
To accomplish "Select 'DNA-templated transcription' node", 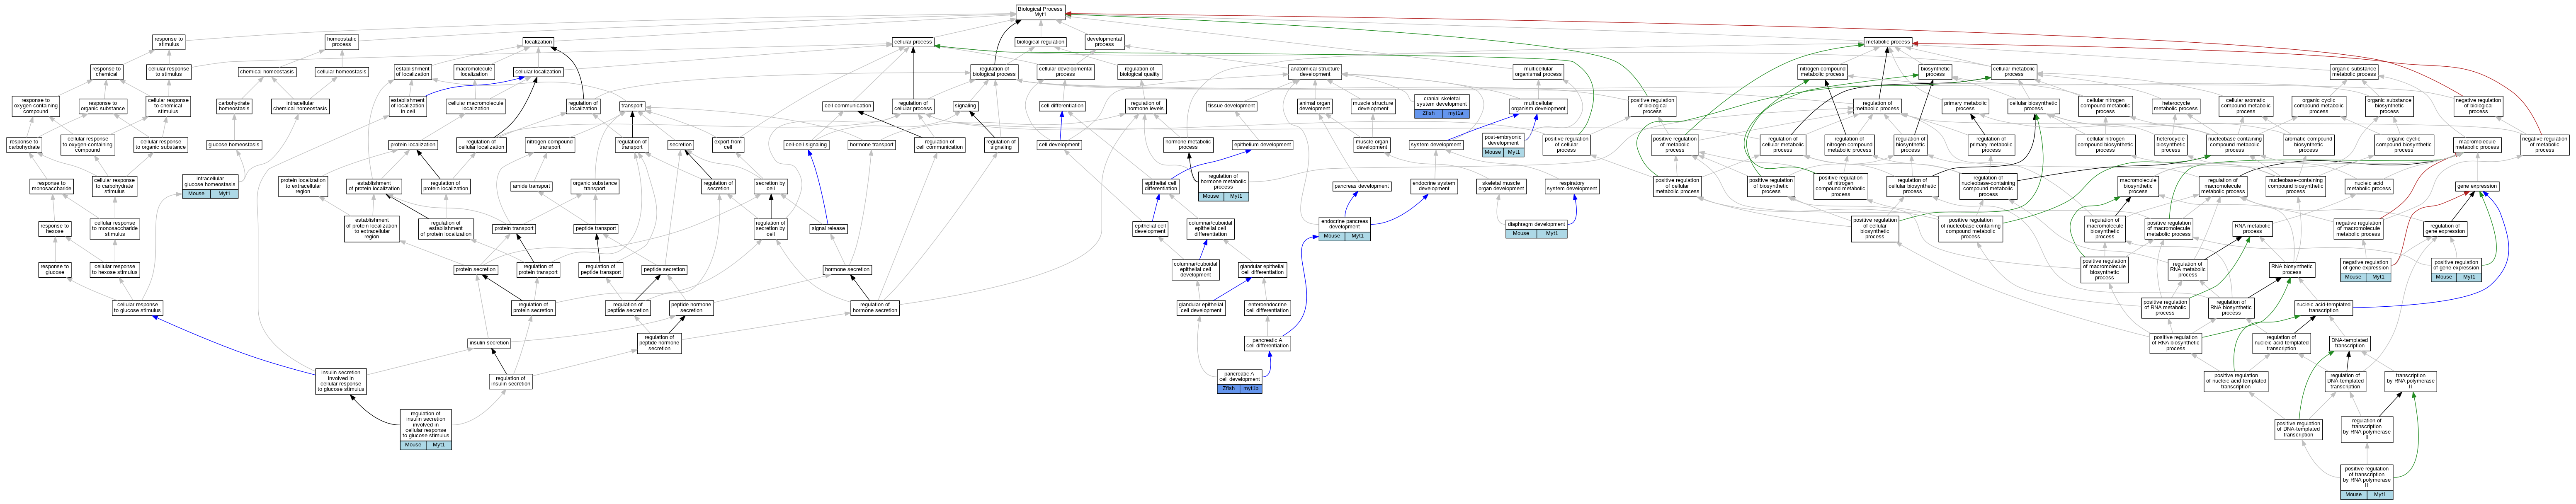I will pos(2350,343).
